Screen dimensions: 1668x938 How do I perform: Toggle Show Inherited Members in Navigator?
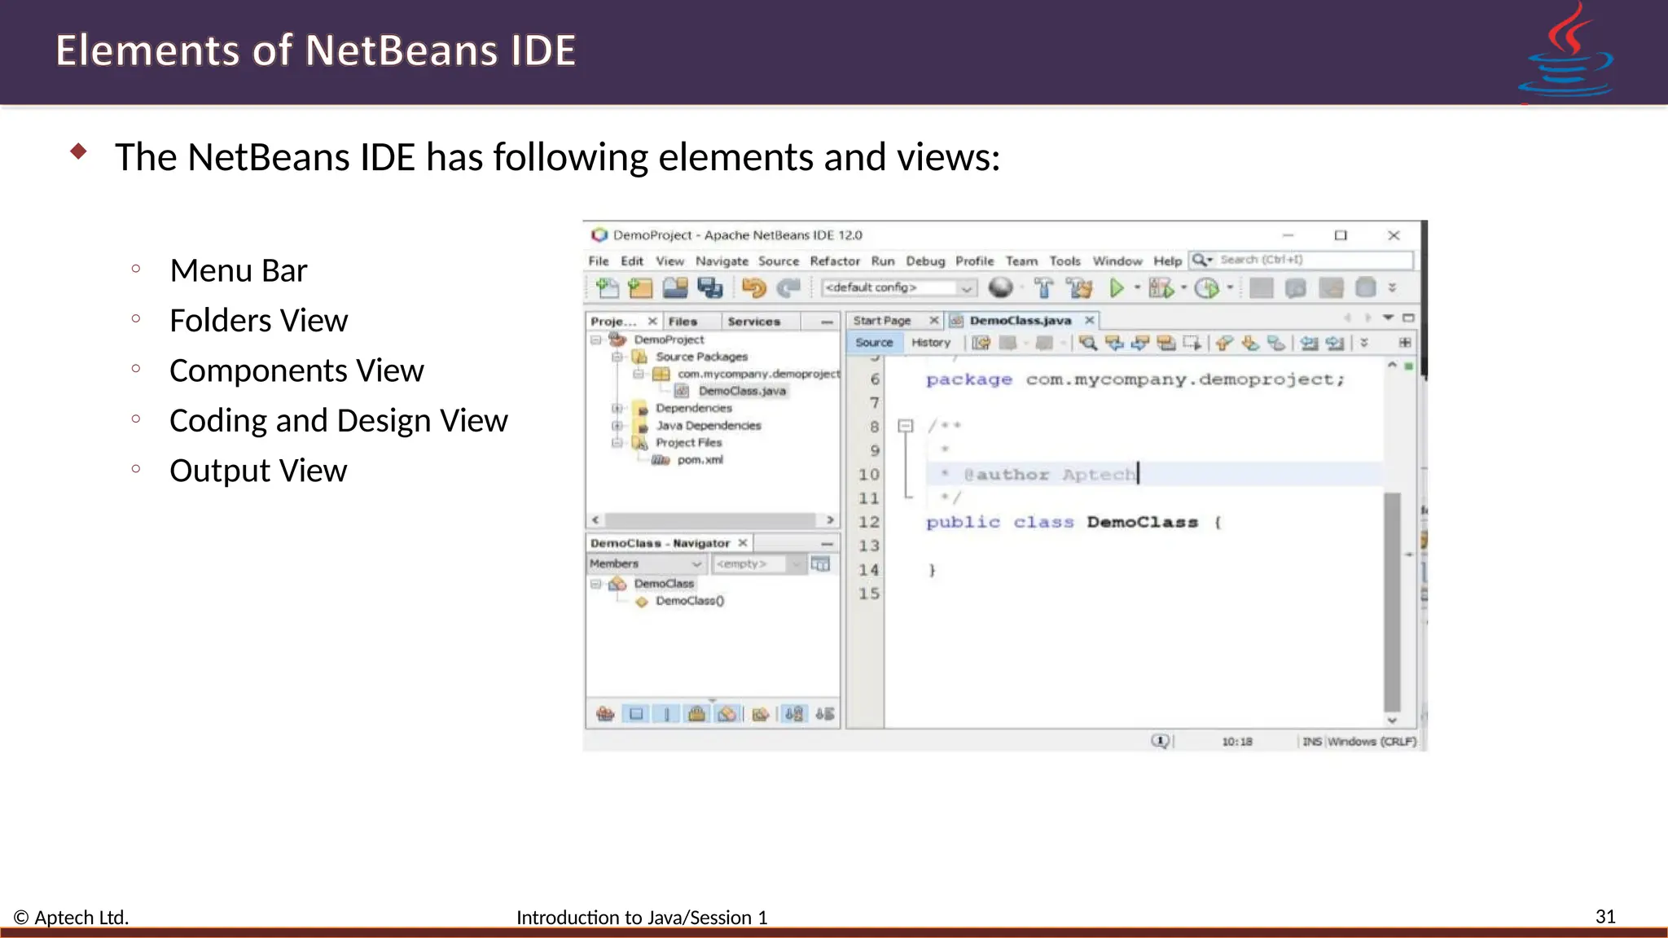[605, 714]
